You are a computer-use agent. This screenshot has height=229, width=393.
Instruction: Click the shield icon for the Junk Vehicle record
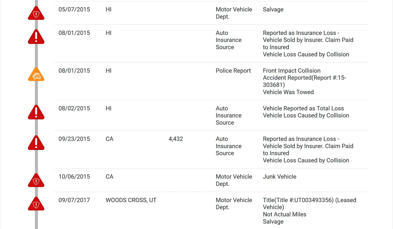pos(36,181)
